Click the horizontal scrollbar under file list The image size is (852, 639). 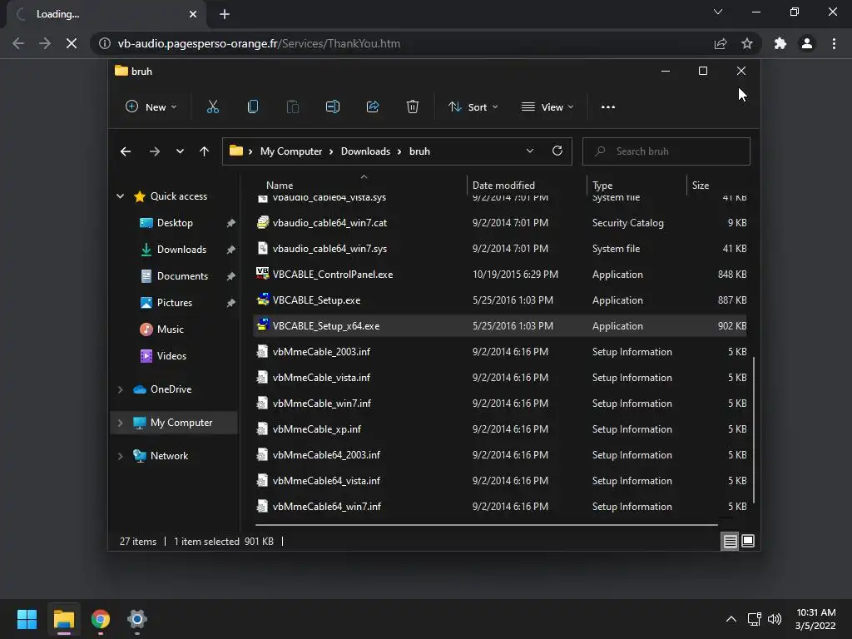[x=486, y=525]
